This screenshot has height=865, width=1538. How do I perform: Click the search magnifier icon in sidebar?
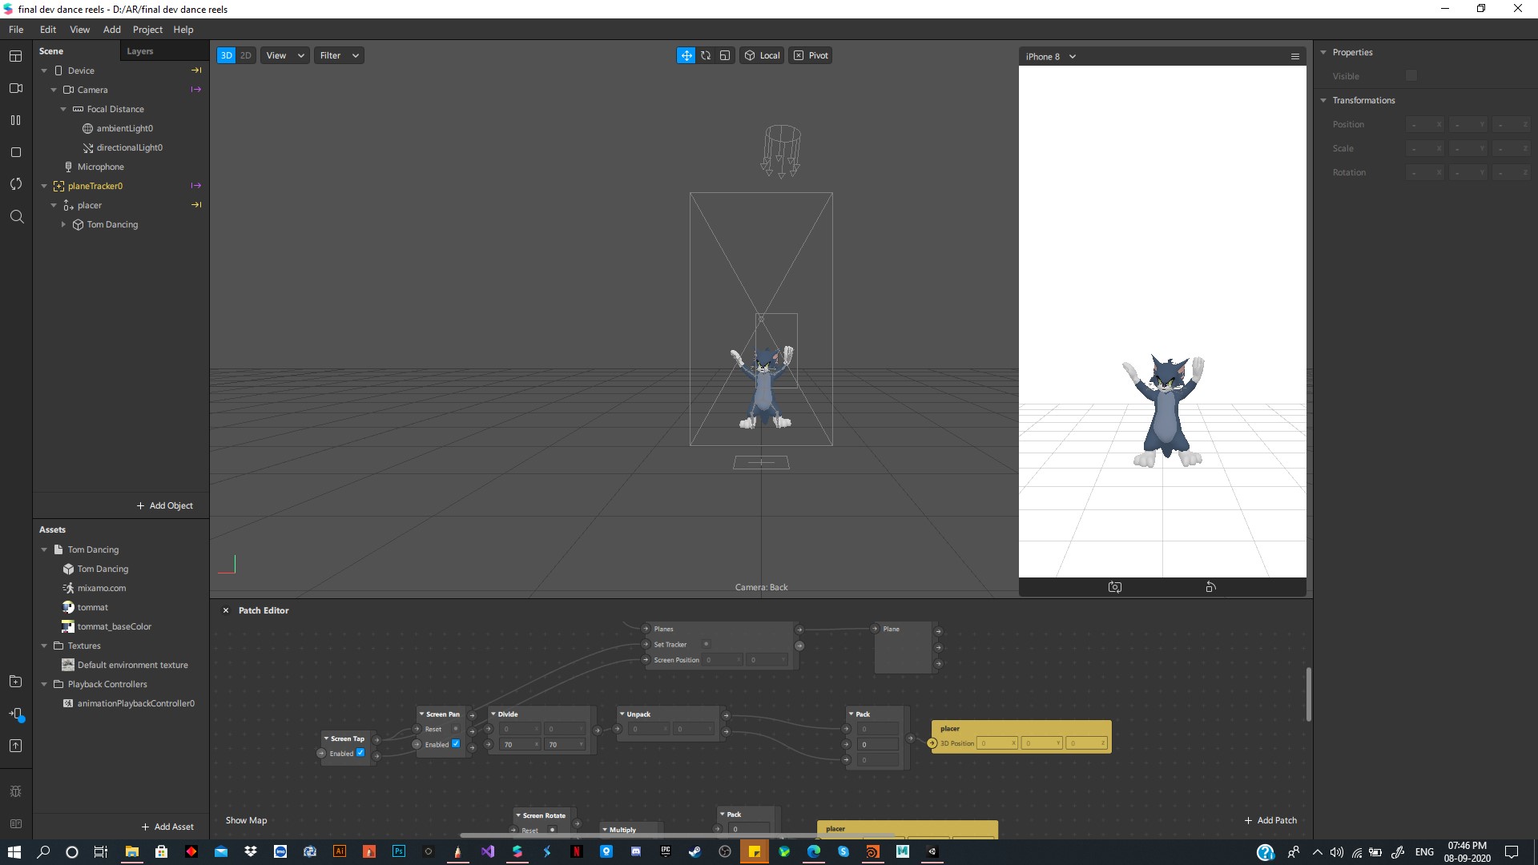point(16,216)
